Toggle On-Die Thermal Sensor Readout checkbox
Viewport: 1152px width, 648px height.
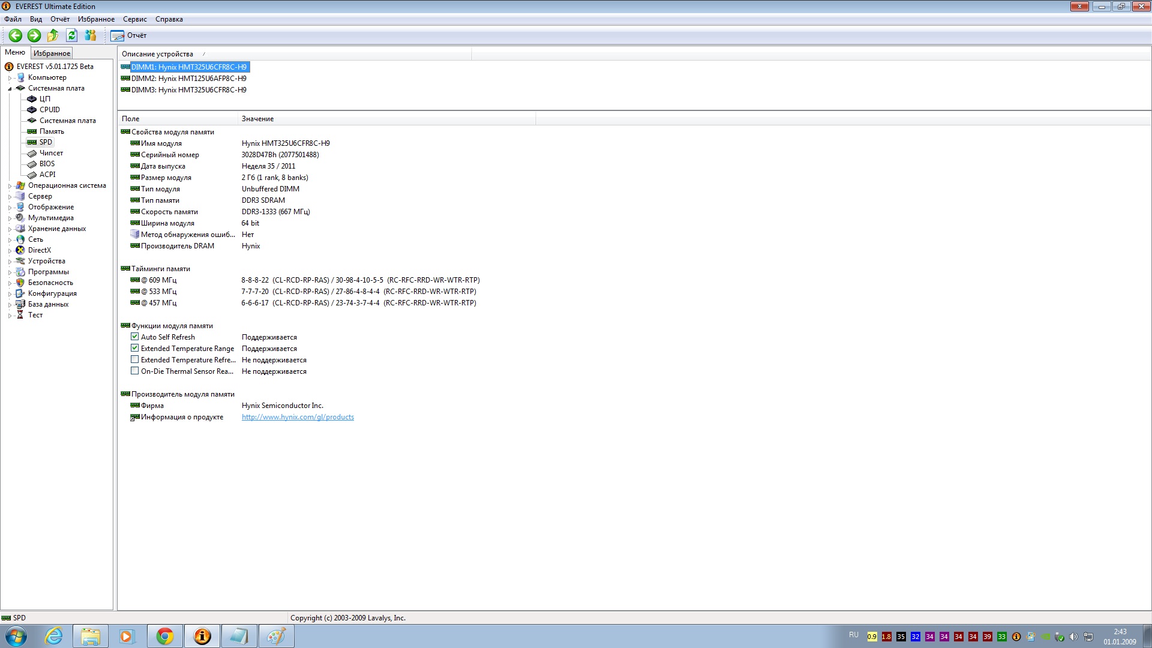pos(135,371)
